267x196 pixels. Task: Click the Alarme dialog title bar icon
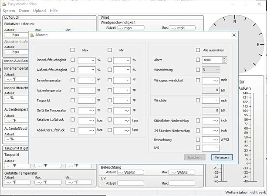(x=32, y=35)
